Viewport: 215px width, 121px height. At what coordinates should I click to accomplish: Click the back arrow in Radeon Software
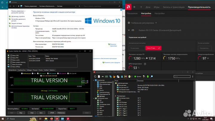[134, 6]
